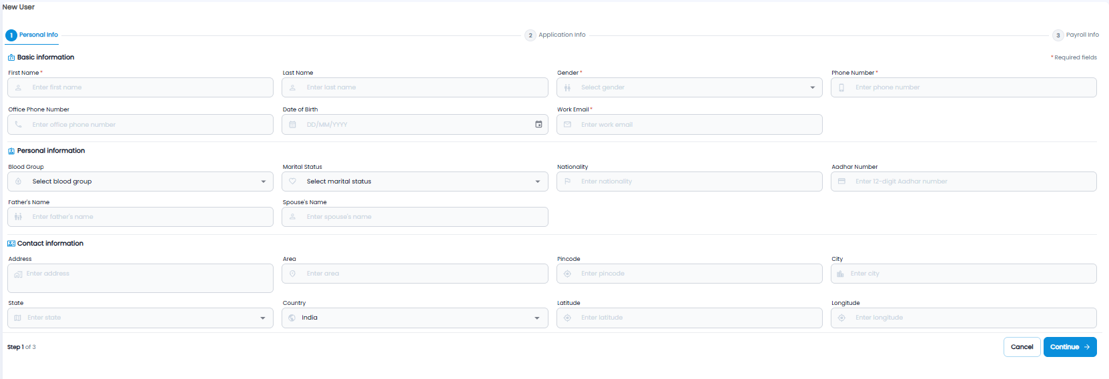Click the handset icon in Office Phone field
The image size is (1109, 379).
click(x=19, y=125)
